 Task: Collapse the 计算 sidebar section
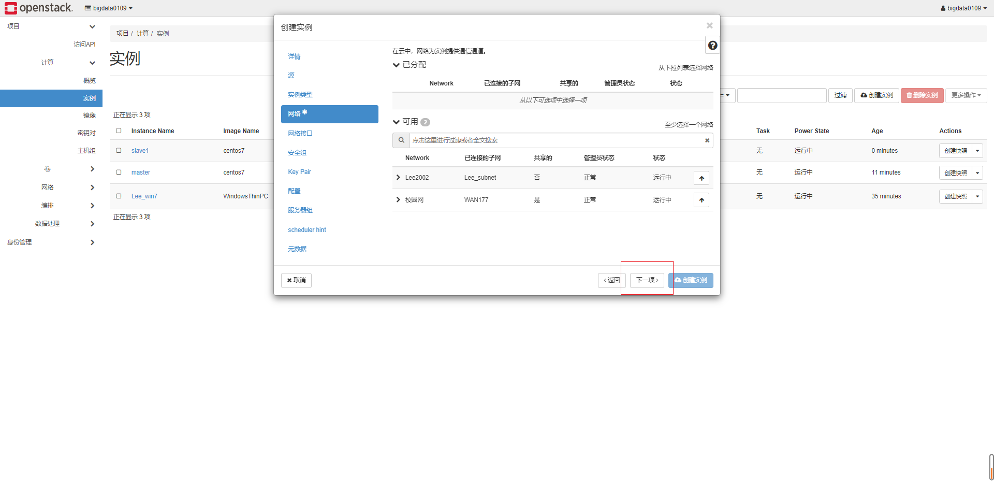click(x=92, y=63)
